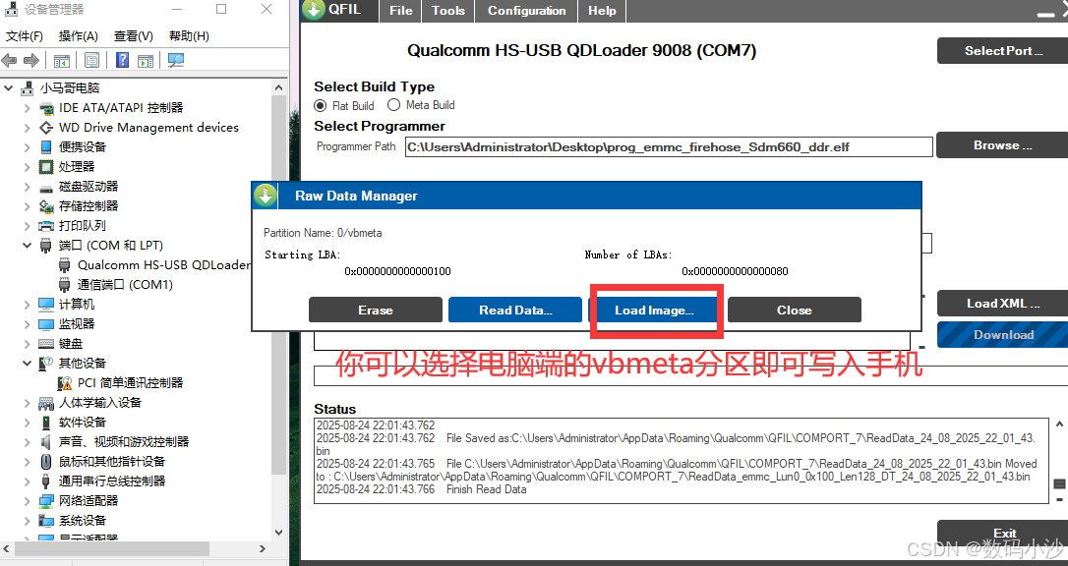
Task: Click the QFIL green download logo icon
Action: click(314, 10)
